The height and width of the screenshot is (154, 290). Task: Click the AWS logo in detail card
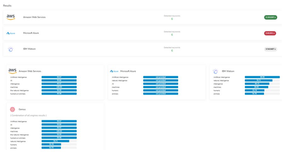pos(12,71)
